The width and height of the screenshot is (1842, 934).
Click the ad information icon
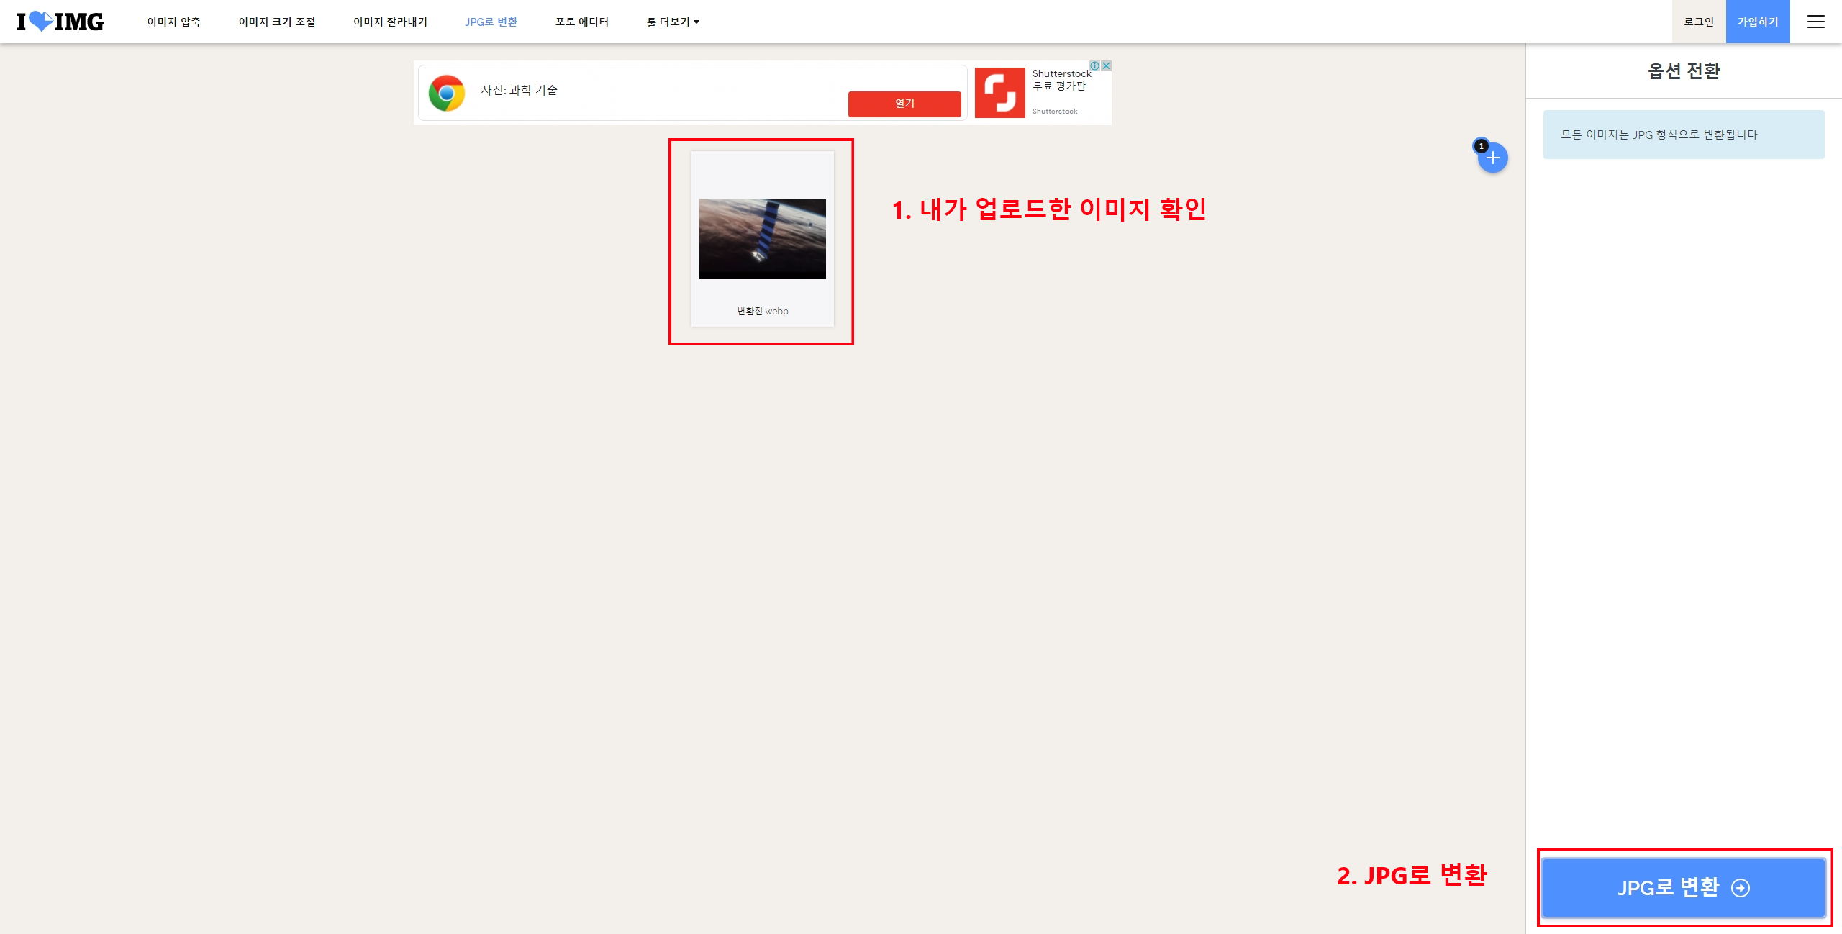coord(1095,65)
